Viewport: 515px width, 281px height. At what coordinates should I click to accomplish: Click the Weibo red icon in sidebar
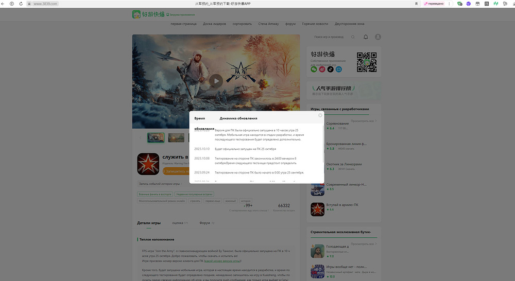[322, 69]
